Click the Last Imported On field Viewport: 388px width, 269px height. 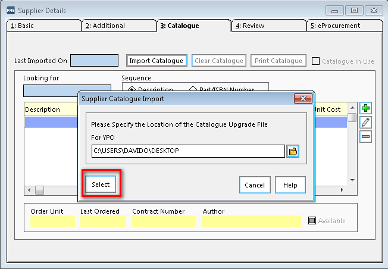[x=94, y=60]
